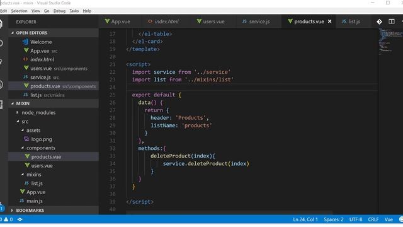
Task: Click 'service.deleteProduct(index)' code line
Action: (x=206, y=163)
